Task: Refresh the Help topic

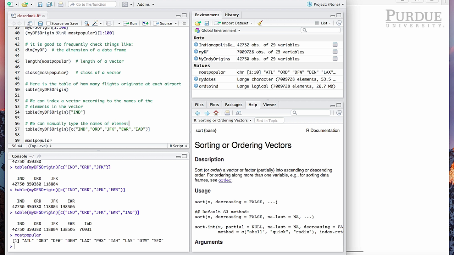Action: click(339, 113)
